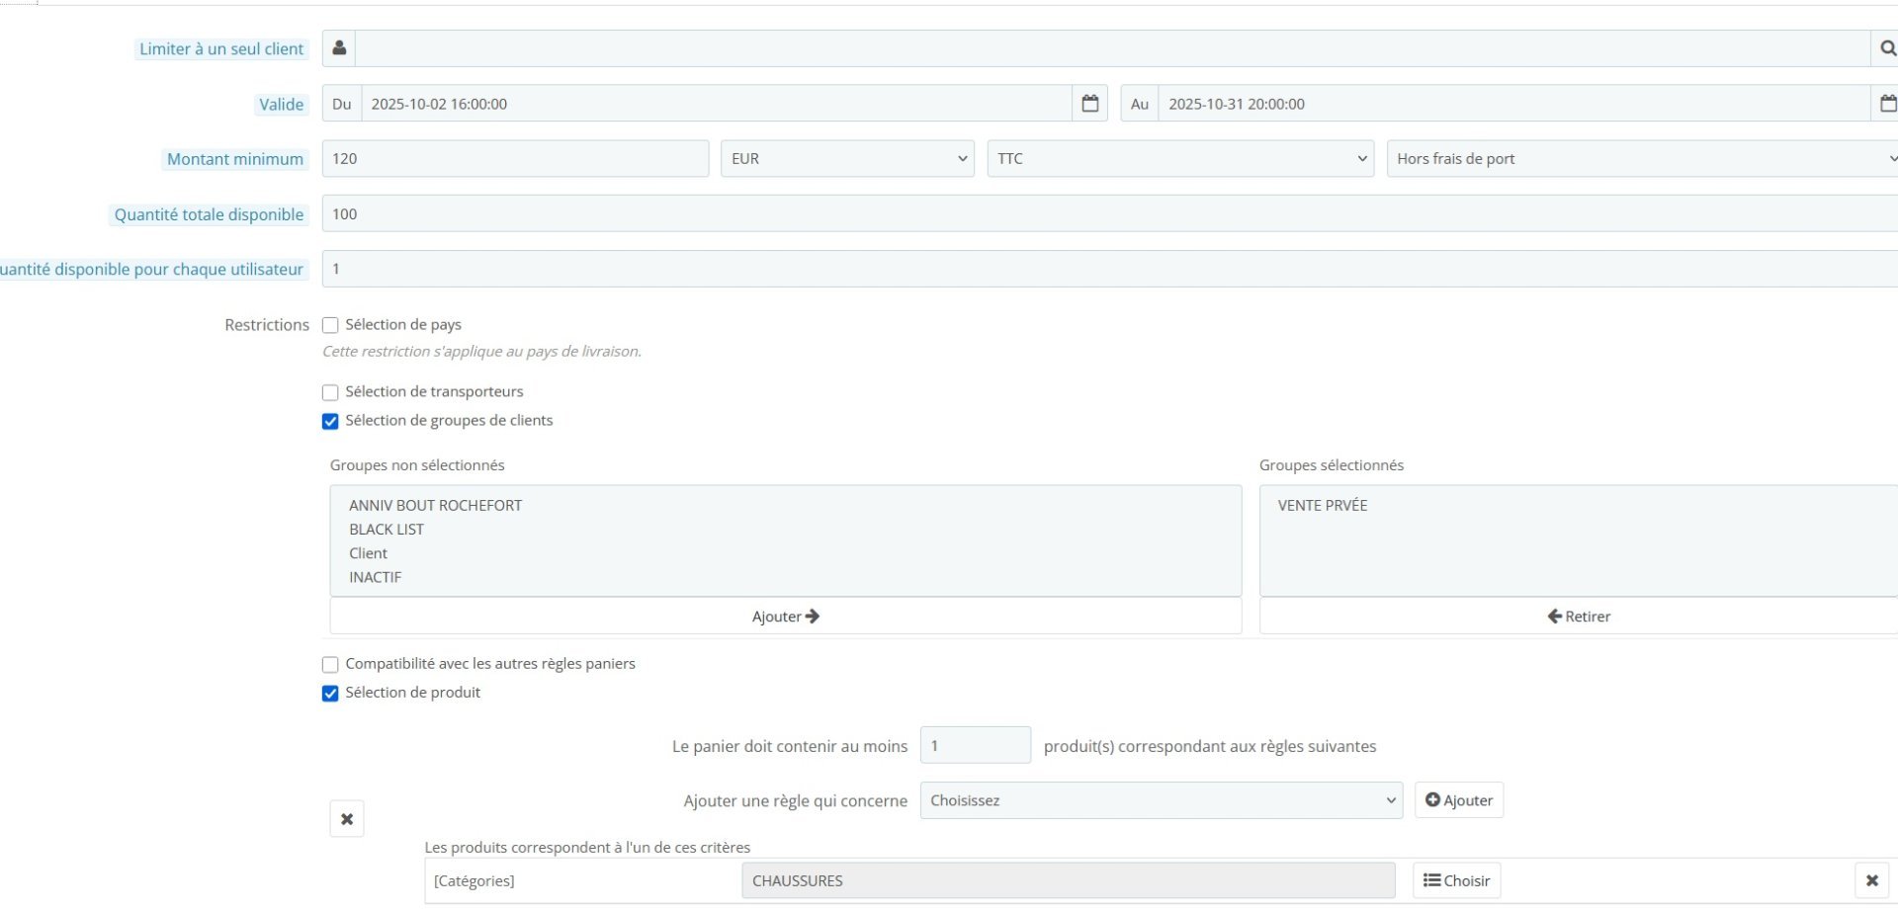Remove the product rule group with X button
Screen dimensions: 1898x911
coord(347,819)
